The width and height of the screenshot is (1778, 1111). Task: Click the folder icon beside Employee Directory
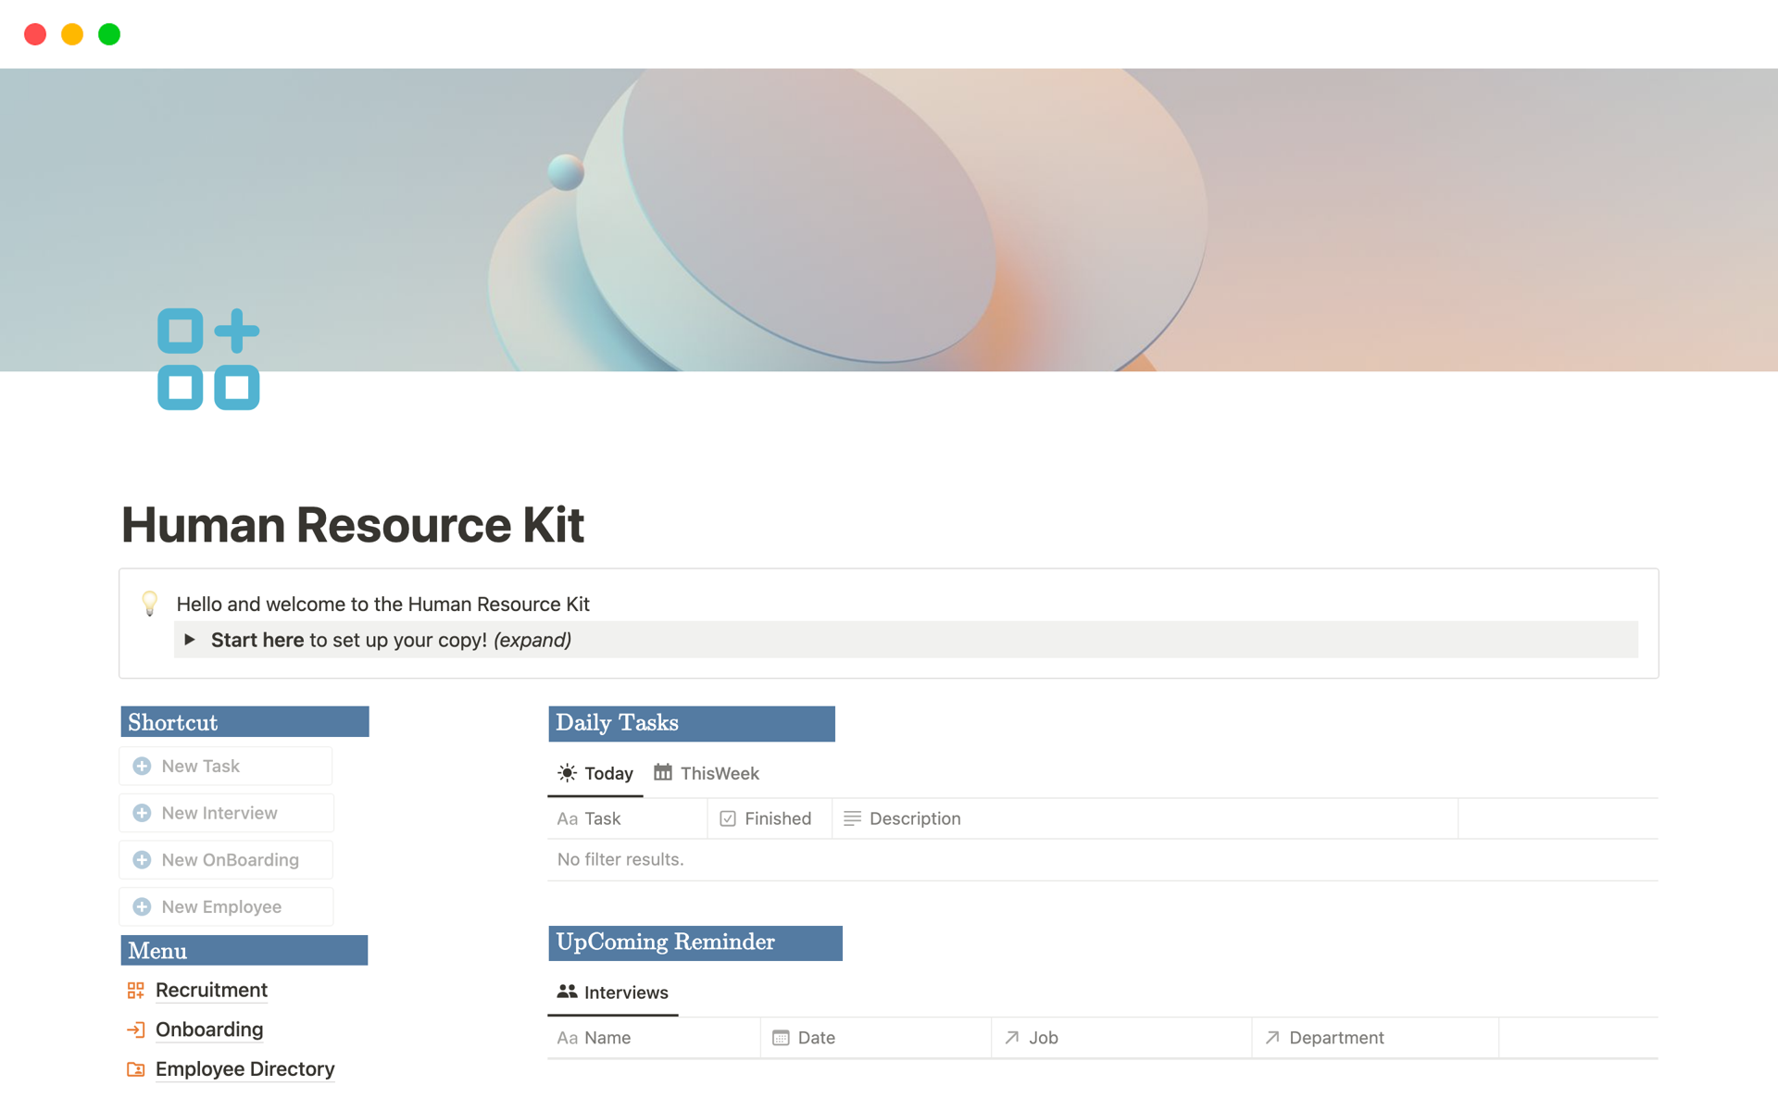(x=135, y=1068)
